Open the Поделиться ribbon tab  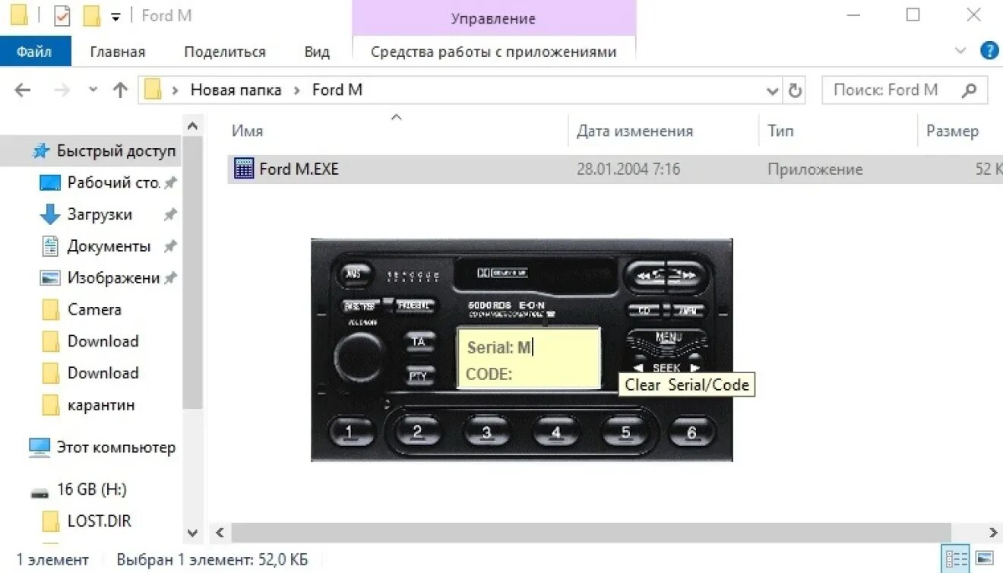point(225,52)
